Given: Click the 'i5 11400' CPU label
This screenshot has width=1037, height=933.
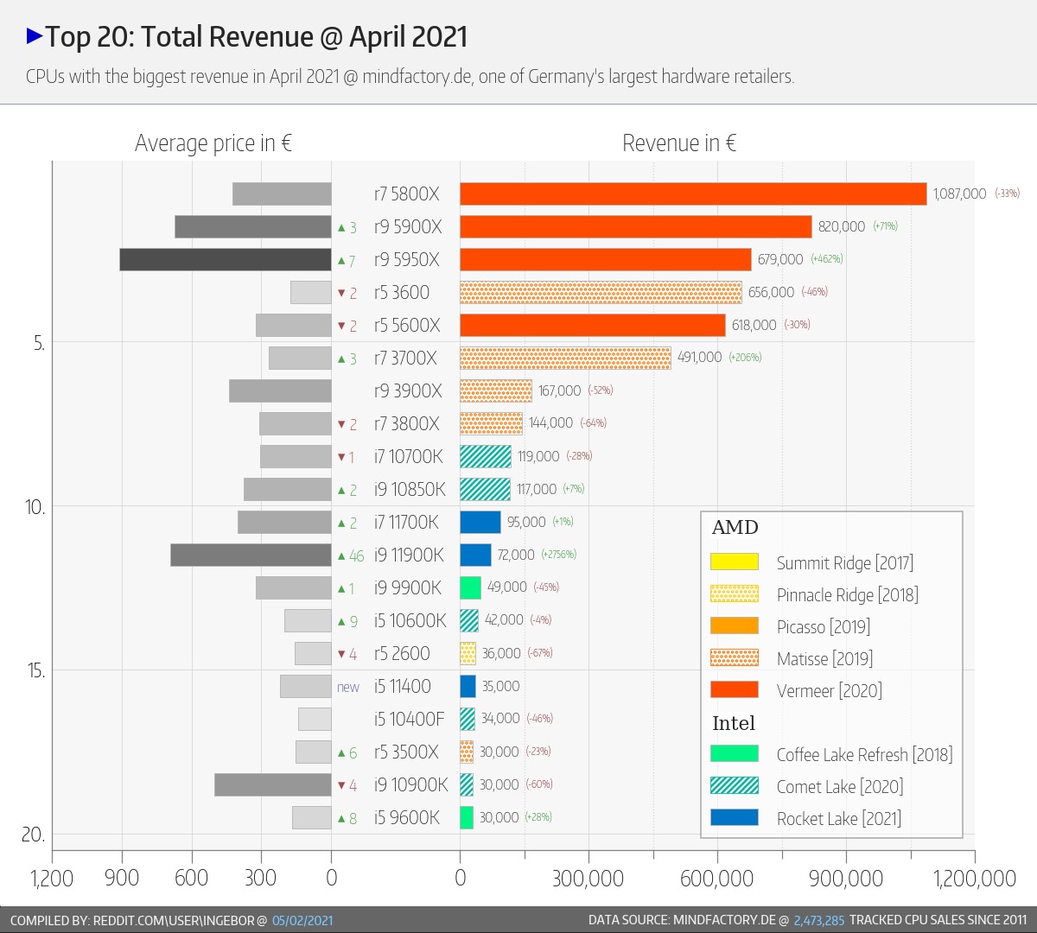Looking at the screenshot, I should (x=403, y=687).
